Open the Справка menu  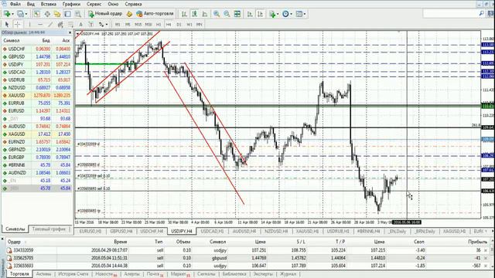click(x=133, y=4)
